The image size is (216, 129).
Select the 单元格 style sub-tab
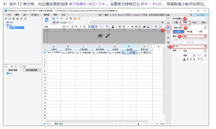[x=190, y=32]
